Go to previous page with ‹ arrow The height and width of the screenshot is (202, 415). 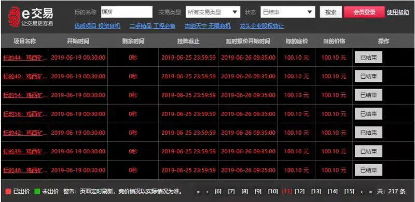207,192
